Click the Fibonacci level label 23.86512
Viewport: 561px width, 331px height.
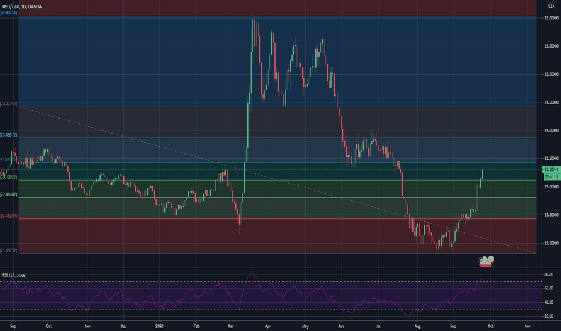(x=8, y=135)
